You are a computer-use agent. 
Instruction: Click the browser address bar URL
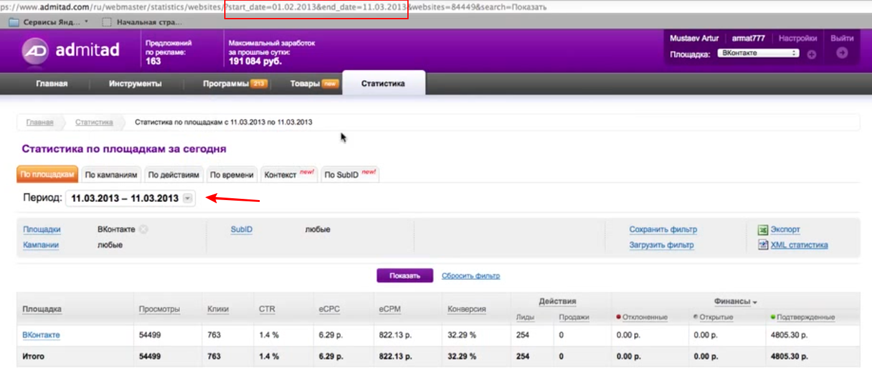click(274, 7)
